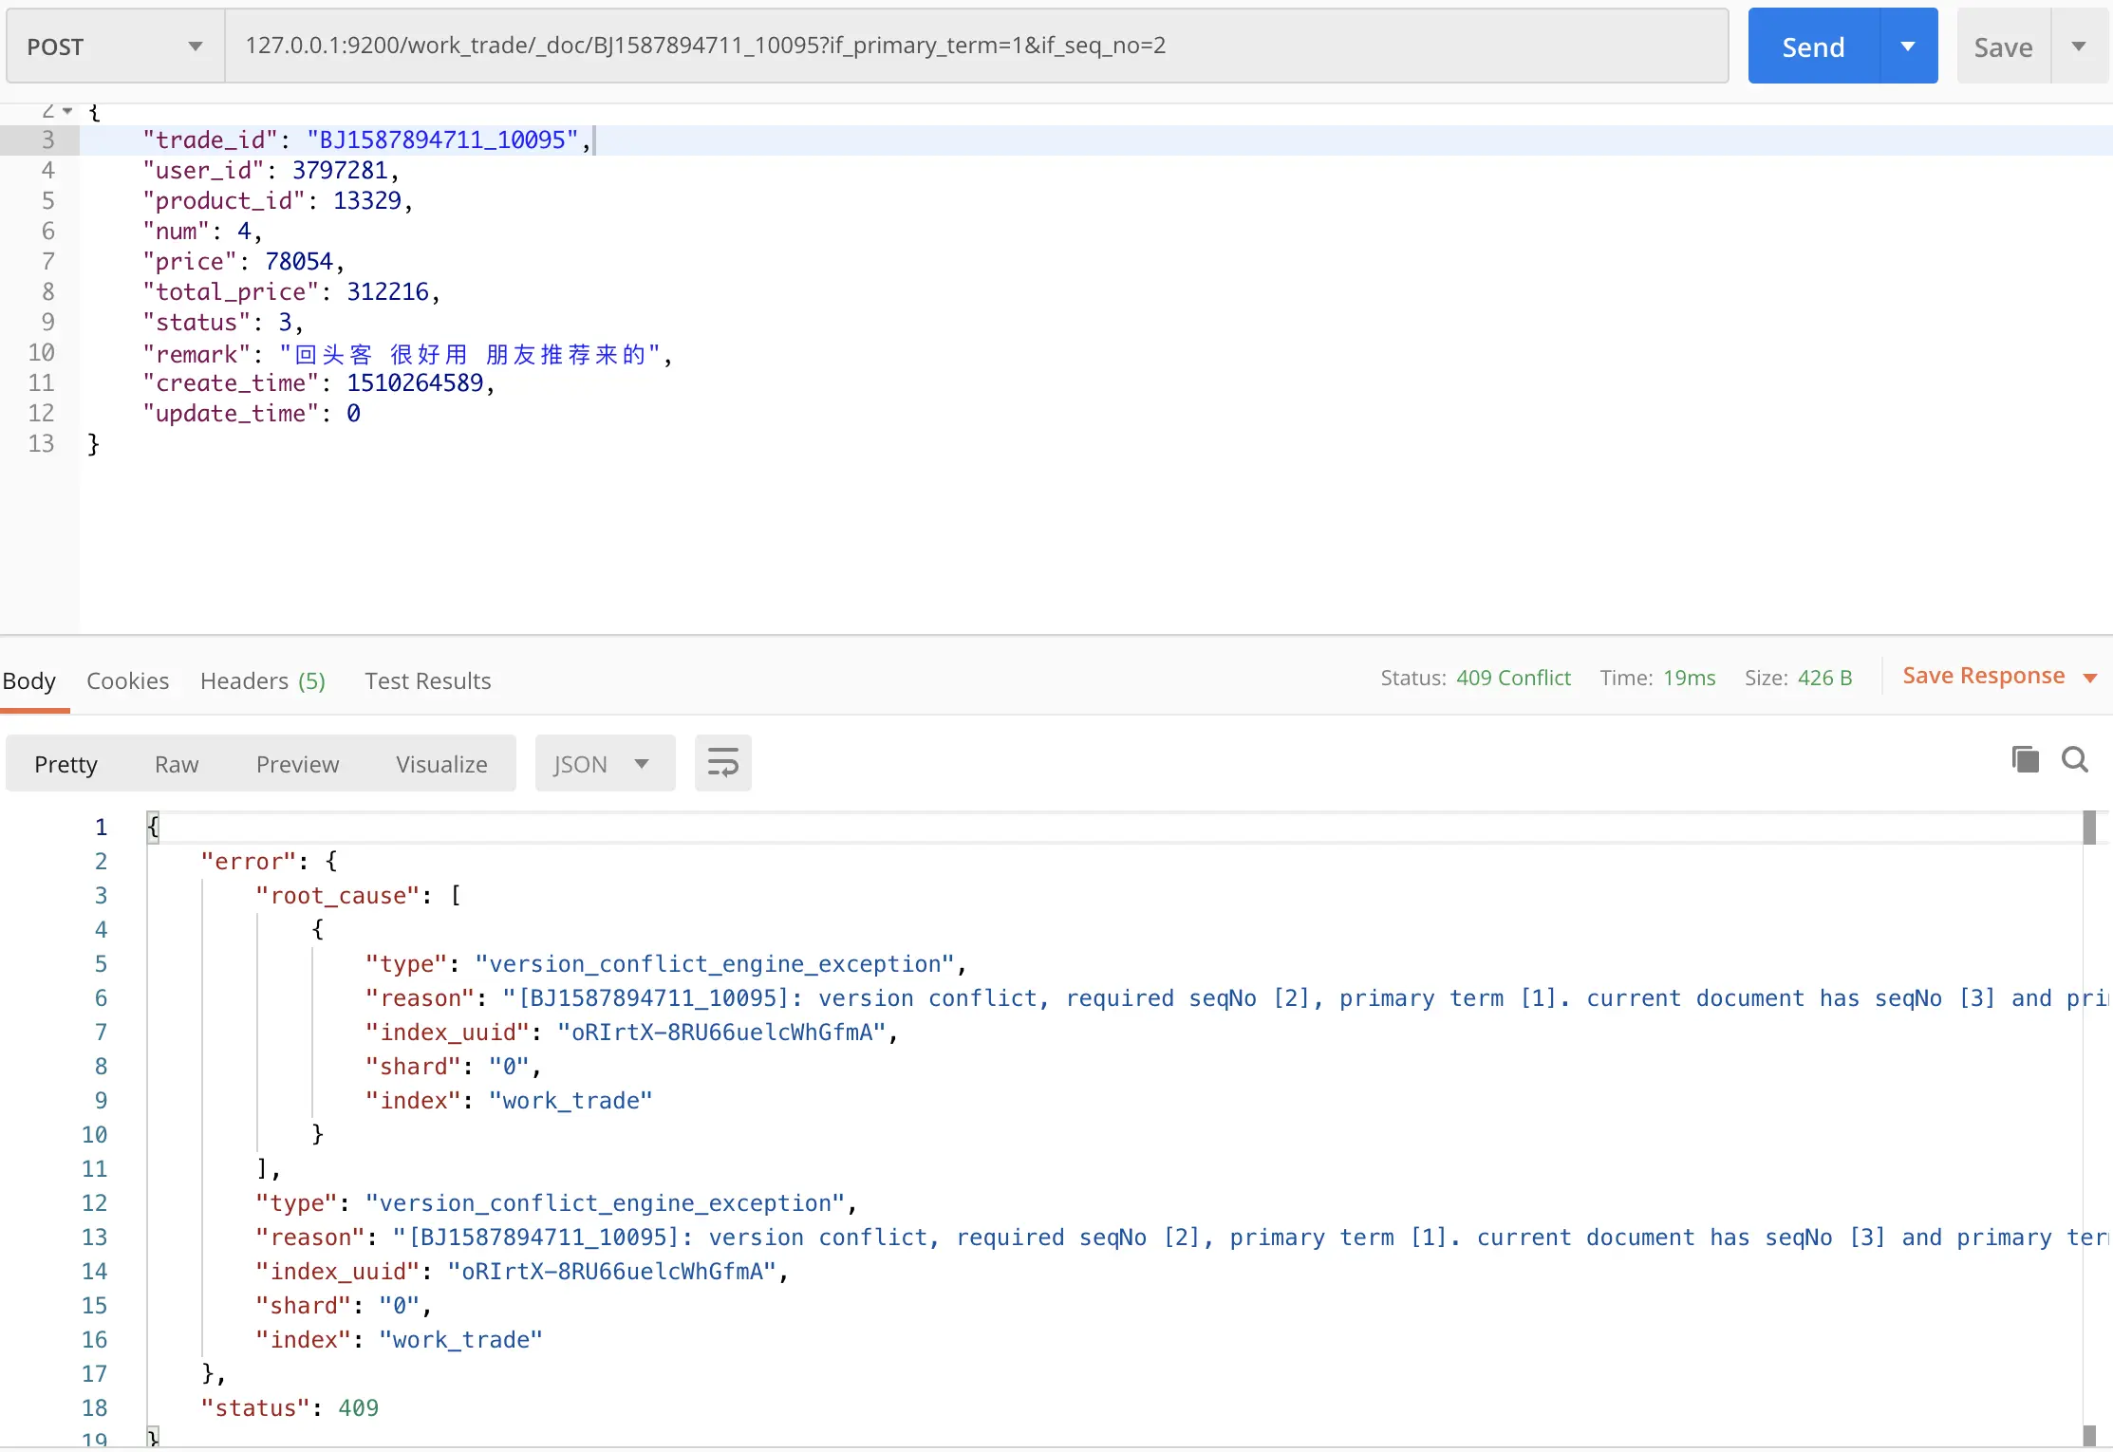Click the response body vertical scrollbar

coord(2089,1129)
